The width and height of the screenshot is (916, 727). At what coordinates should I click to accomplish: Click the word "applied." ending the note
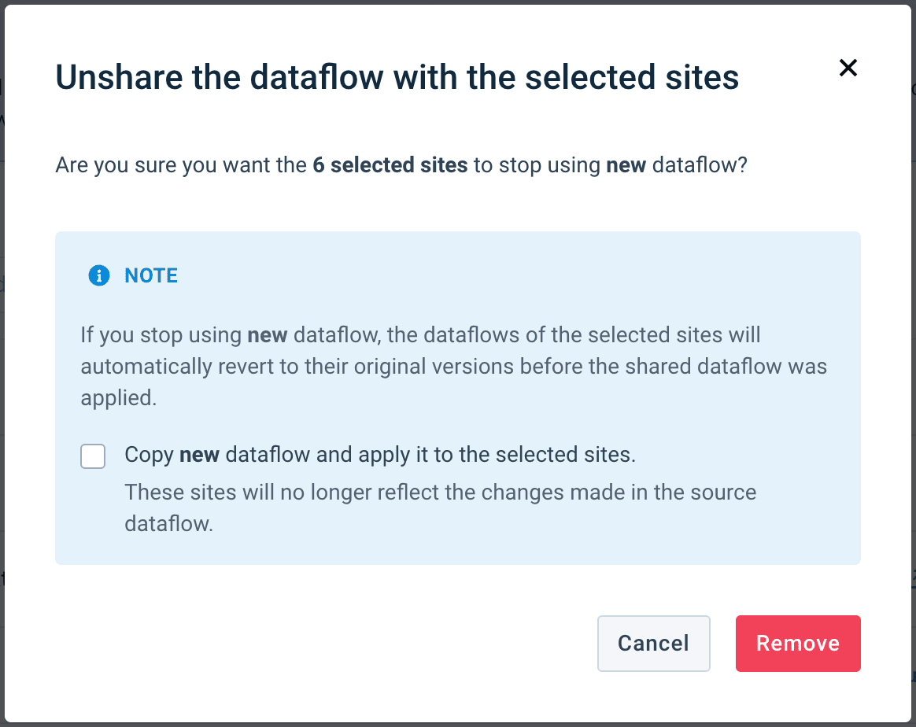coord(119,398)
